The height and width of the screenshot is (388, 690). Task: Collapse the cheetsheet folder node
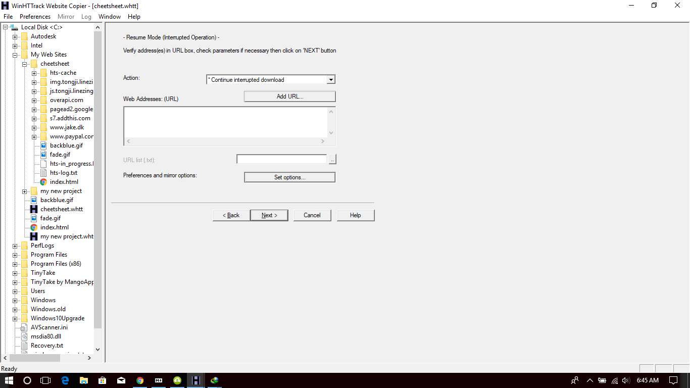point(24,63)
